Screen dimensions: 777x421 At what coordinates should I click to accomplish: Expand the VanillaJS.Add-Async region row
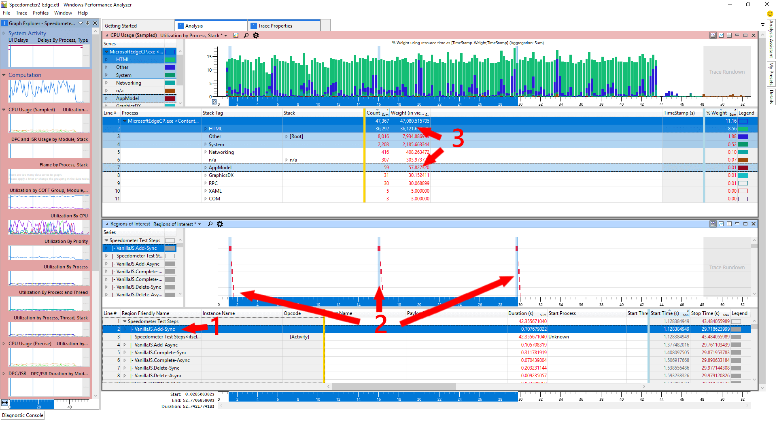(x=125, y=344)
